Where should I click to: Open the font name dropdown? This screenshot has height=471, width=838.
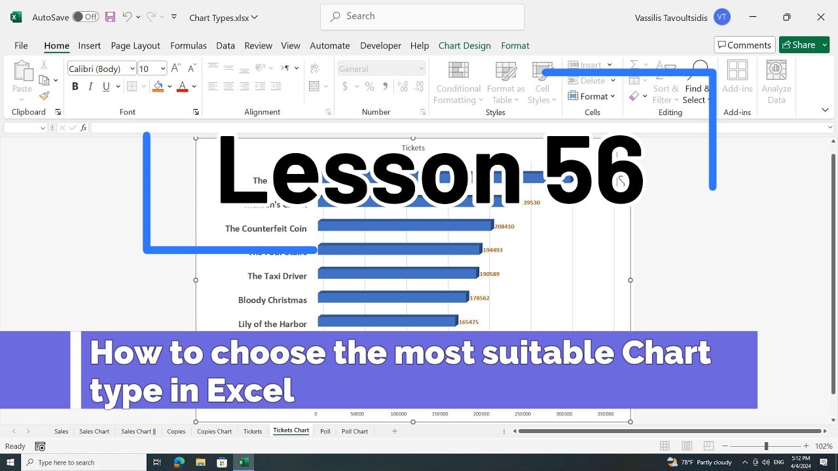pos(132,69)
